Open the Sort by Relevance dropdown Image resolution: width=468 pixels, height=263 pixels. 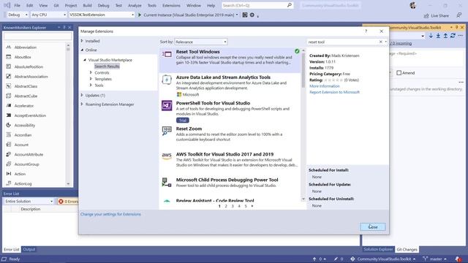pyautogui.click(x=201, y=42)
